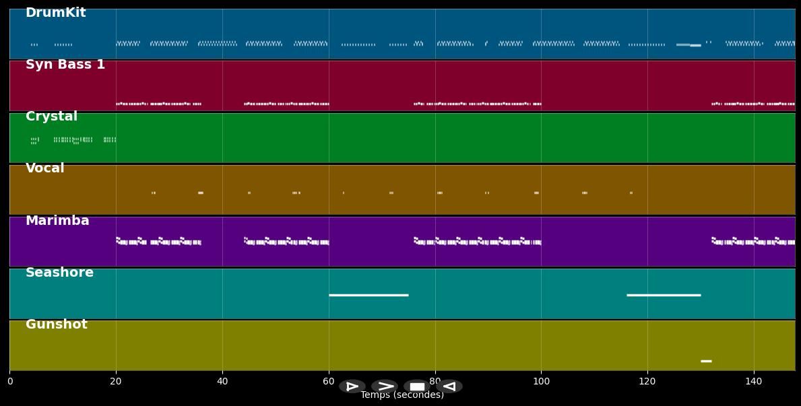Click the left-pointing triangle rewind button
The image size is (801, 406).
pyautogui.click(x=449, y=386)
